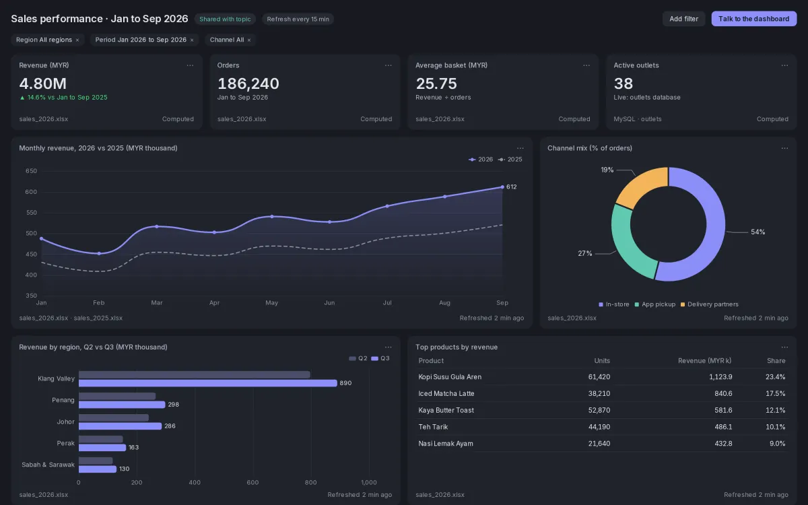Click the Refresh every 15 min badge
808x505 pixels.
(x=298, y=19)
